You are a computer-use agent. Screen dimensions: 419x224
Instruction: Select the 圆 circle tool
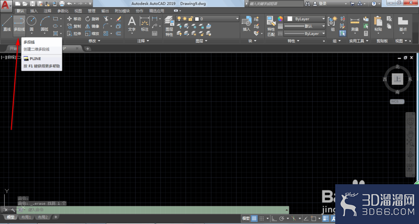point(31,23)
